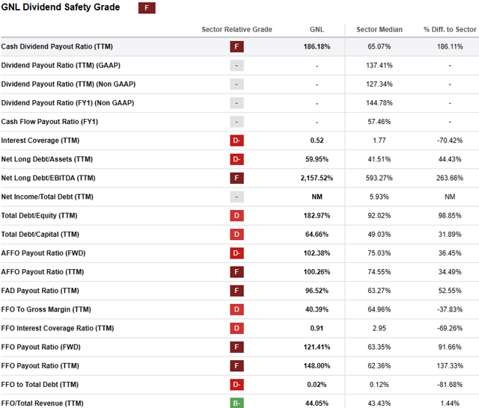Click the blank grade badge for Net Income/Total Debt

coord(237,197)
